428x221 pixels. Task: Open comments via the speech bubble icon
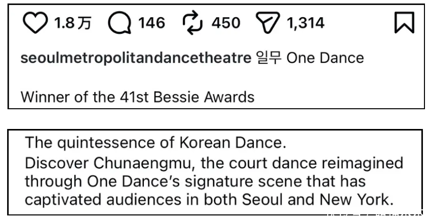click(x=120, y=23)
